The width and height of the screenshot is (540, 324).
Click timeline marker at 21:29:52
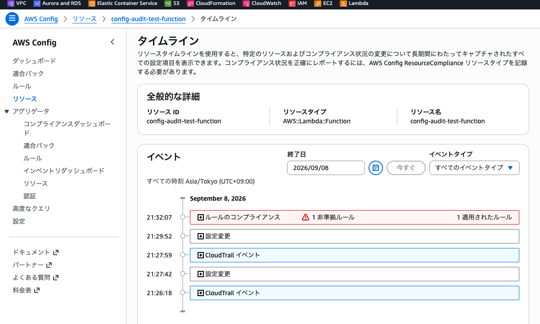pyautogui.click(x=182, y=236)
